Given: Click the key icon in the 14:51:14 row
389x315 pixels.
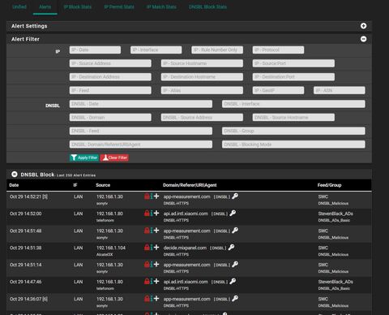Looking at the screenshot, I should 235,265.
